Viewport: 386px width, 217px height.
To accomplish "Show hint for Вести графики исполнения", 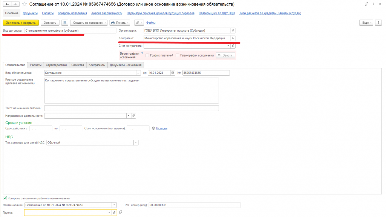I will click(x=142, y=53).
